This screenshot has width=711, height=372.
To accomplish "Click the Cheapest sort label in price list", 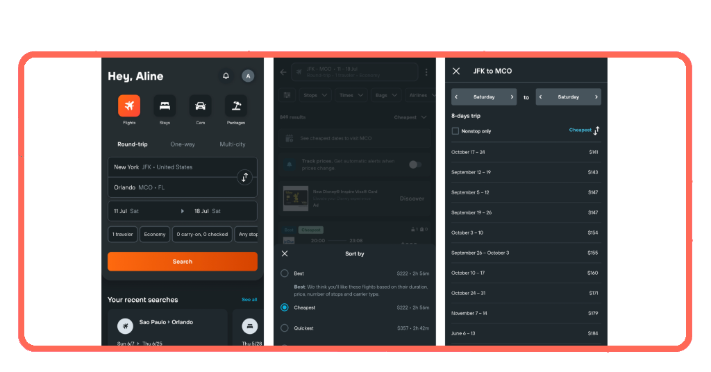I will (x=580, y=130).
